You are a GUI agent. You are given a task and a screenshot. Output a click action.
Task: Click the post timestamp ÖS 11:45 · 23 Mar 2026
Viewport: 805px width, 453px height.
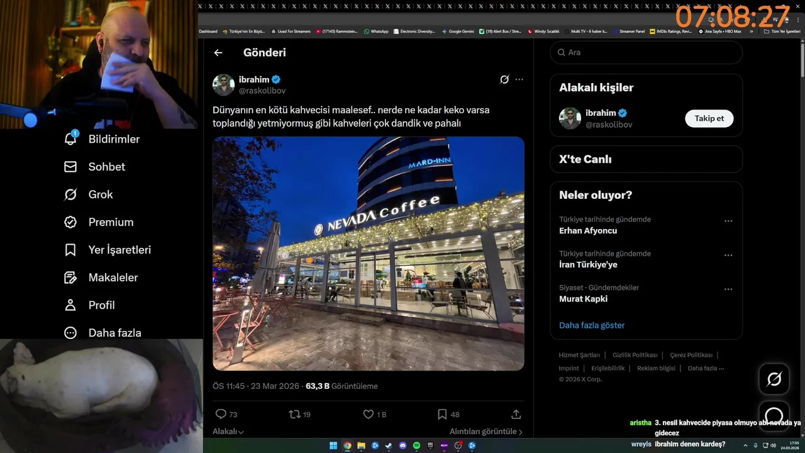pyautogui.click(x=256, y=386)
